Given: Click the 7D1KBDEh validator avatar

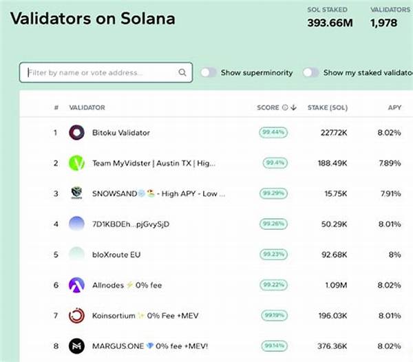Looking at the screenshot, I should (x=76, y=224).
